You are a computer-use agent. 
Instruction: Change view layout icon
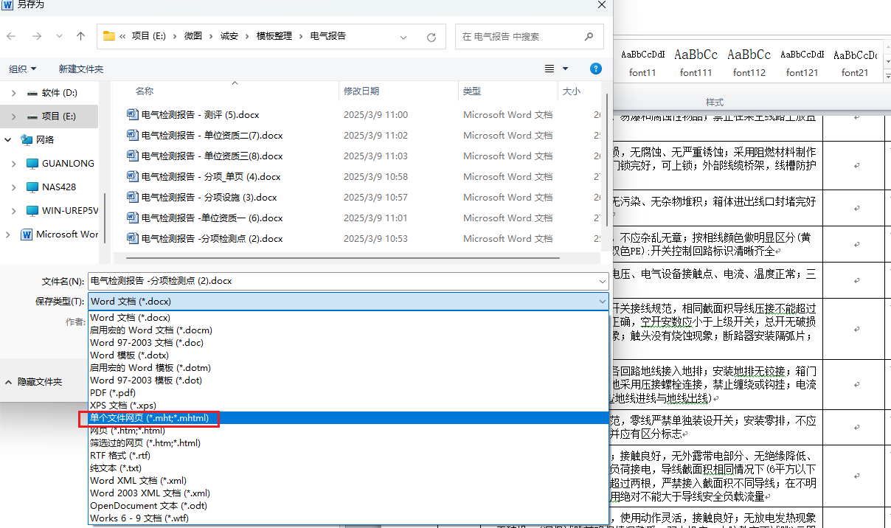click(x=549, y=69)
